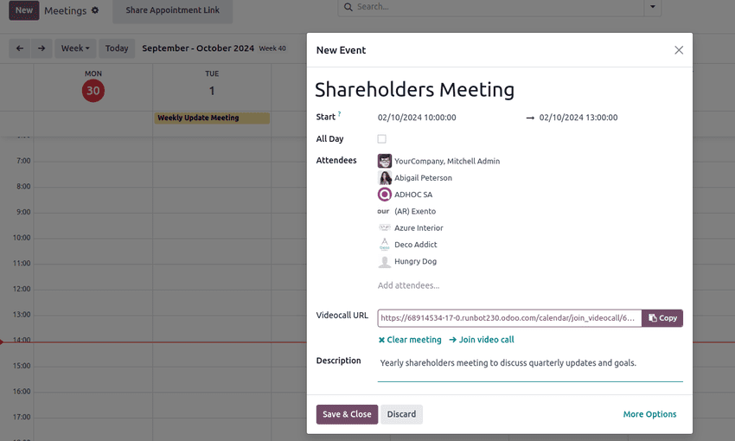Expand the search options dropdown arrow
The image size is (735, 441).
652,7
